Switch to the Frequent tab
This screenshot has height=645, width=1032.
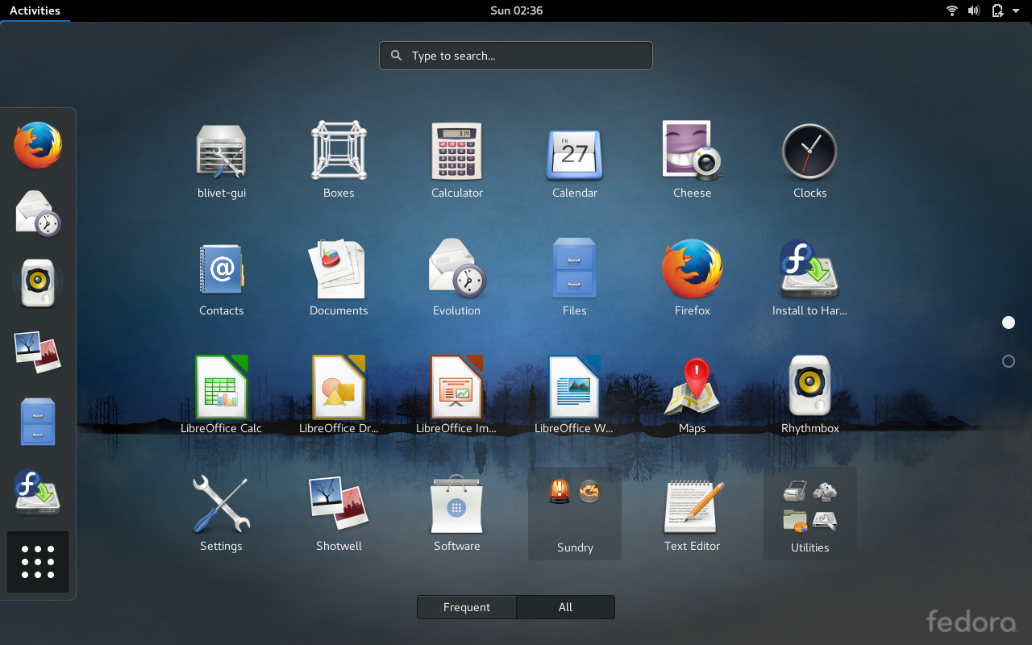[x=467, y=607]
